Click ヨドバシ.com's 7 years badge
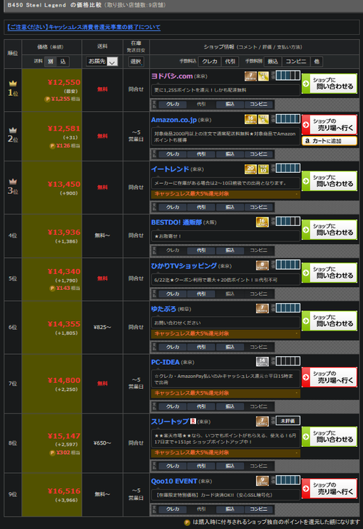363x529 pixels. (250, 76)
